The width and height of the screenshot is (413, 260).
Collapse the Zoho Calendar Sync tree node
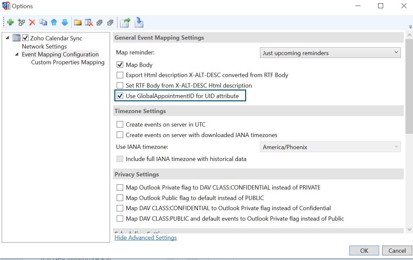(7, 38)
